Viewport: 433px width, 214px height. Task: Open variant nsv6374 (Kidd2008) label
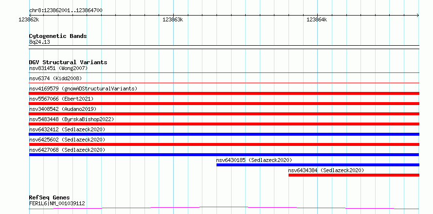55,78
